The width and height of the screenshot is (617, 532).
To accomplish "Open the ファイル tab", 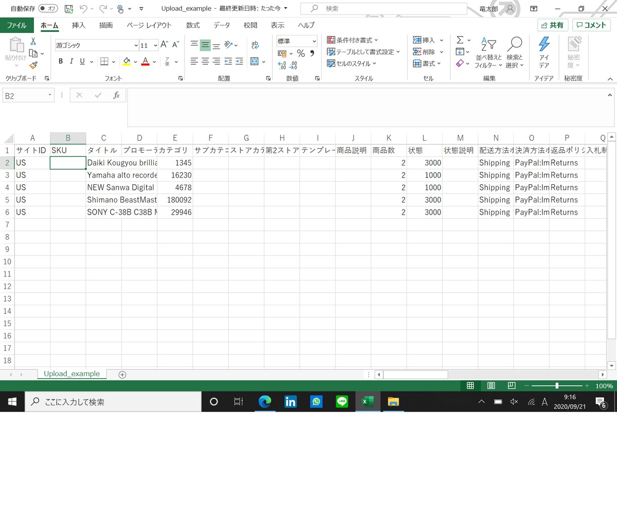I will (x=17, y=25).
